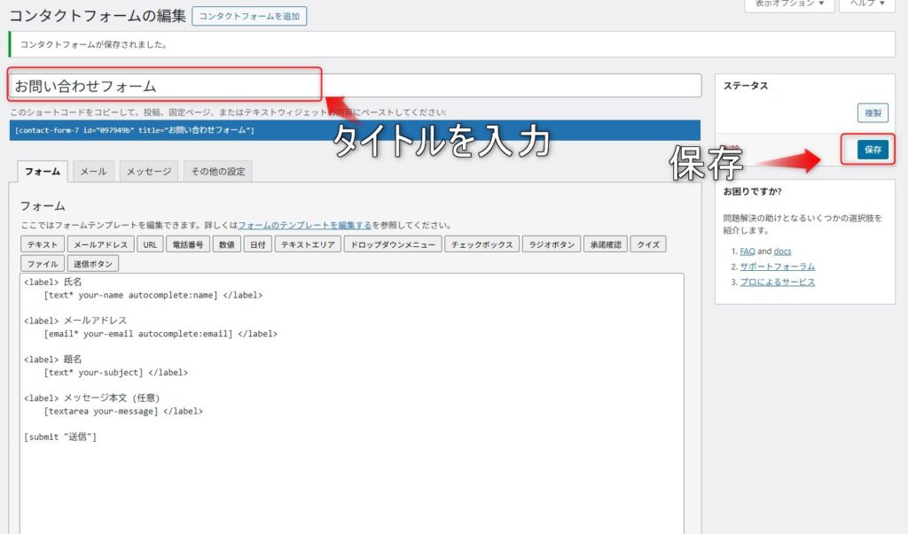Image resolution: width=908 pixels, height=534 pixels.
Task: Open the メッセージ tab
Action: pos(149,171)
